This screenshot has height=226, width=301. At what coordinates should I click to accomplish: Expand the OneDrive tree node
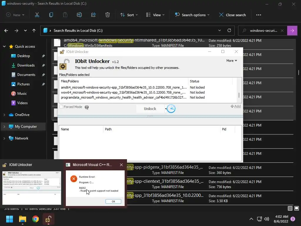click(x=4, y=115)
